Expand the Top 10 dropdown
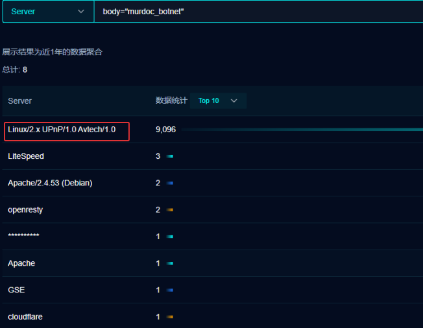This screenshot has width=423, height=328. pyautogui.click(x=218, y=100)
